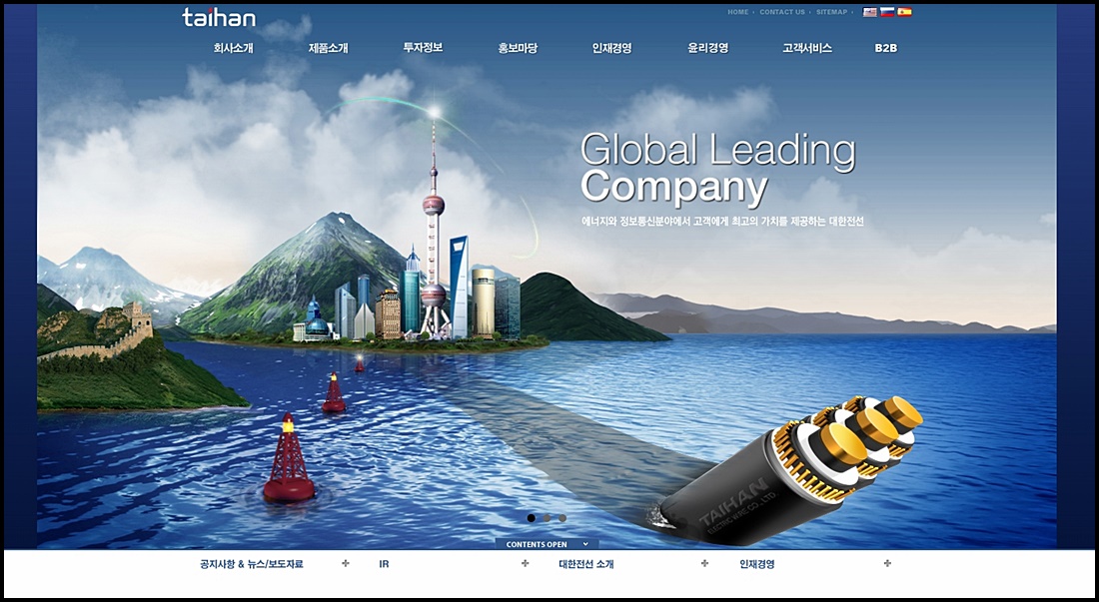
Task: Open the 제품소개 menu
Action: (328, 48)
